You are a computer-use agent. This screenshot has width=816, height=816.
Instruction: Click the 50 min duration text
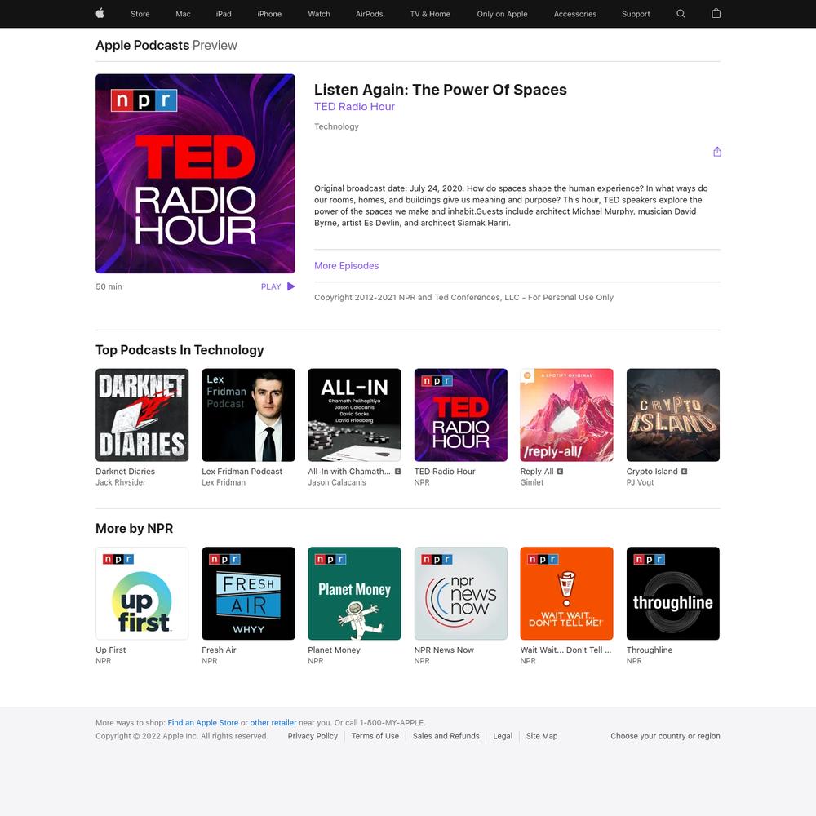coord(109,286)
